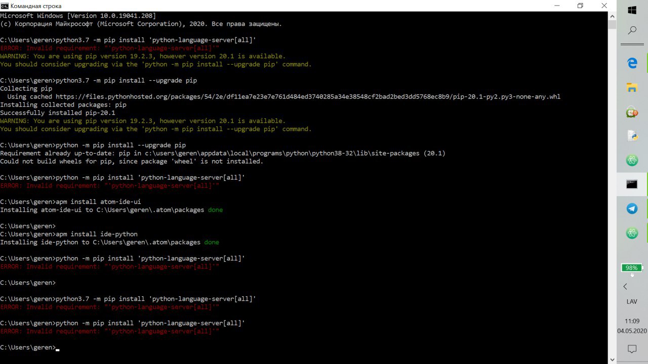Restore down the Command Prompt window
The width and height of the screenshot is (648, 364).
point(580,6)
